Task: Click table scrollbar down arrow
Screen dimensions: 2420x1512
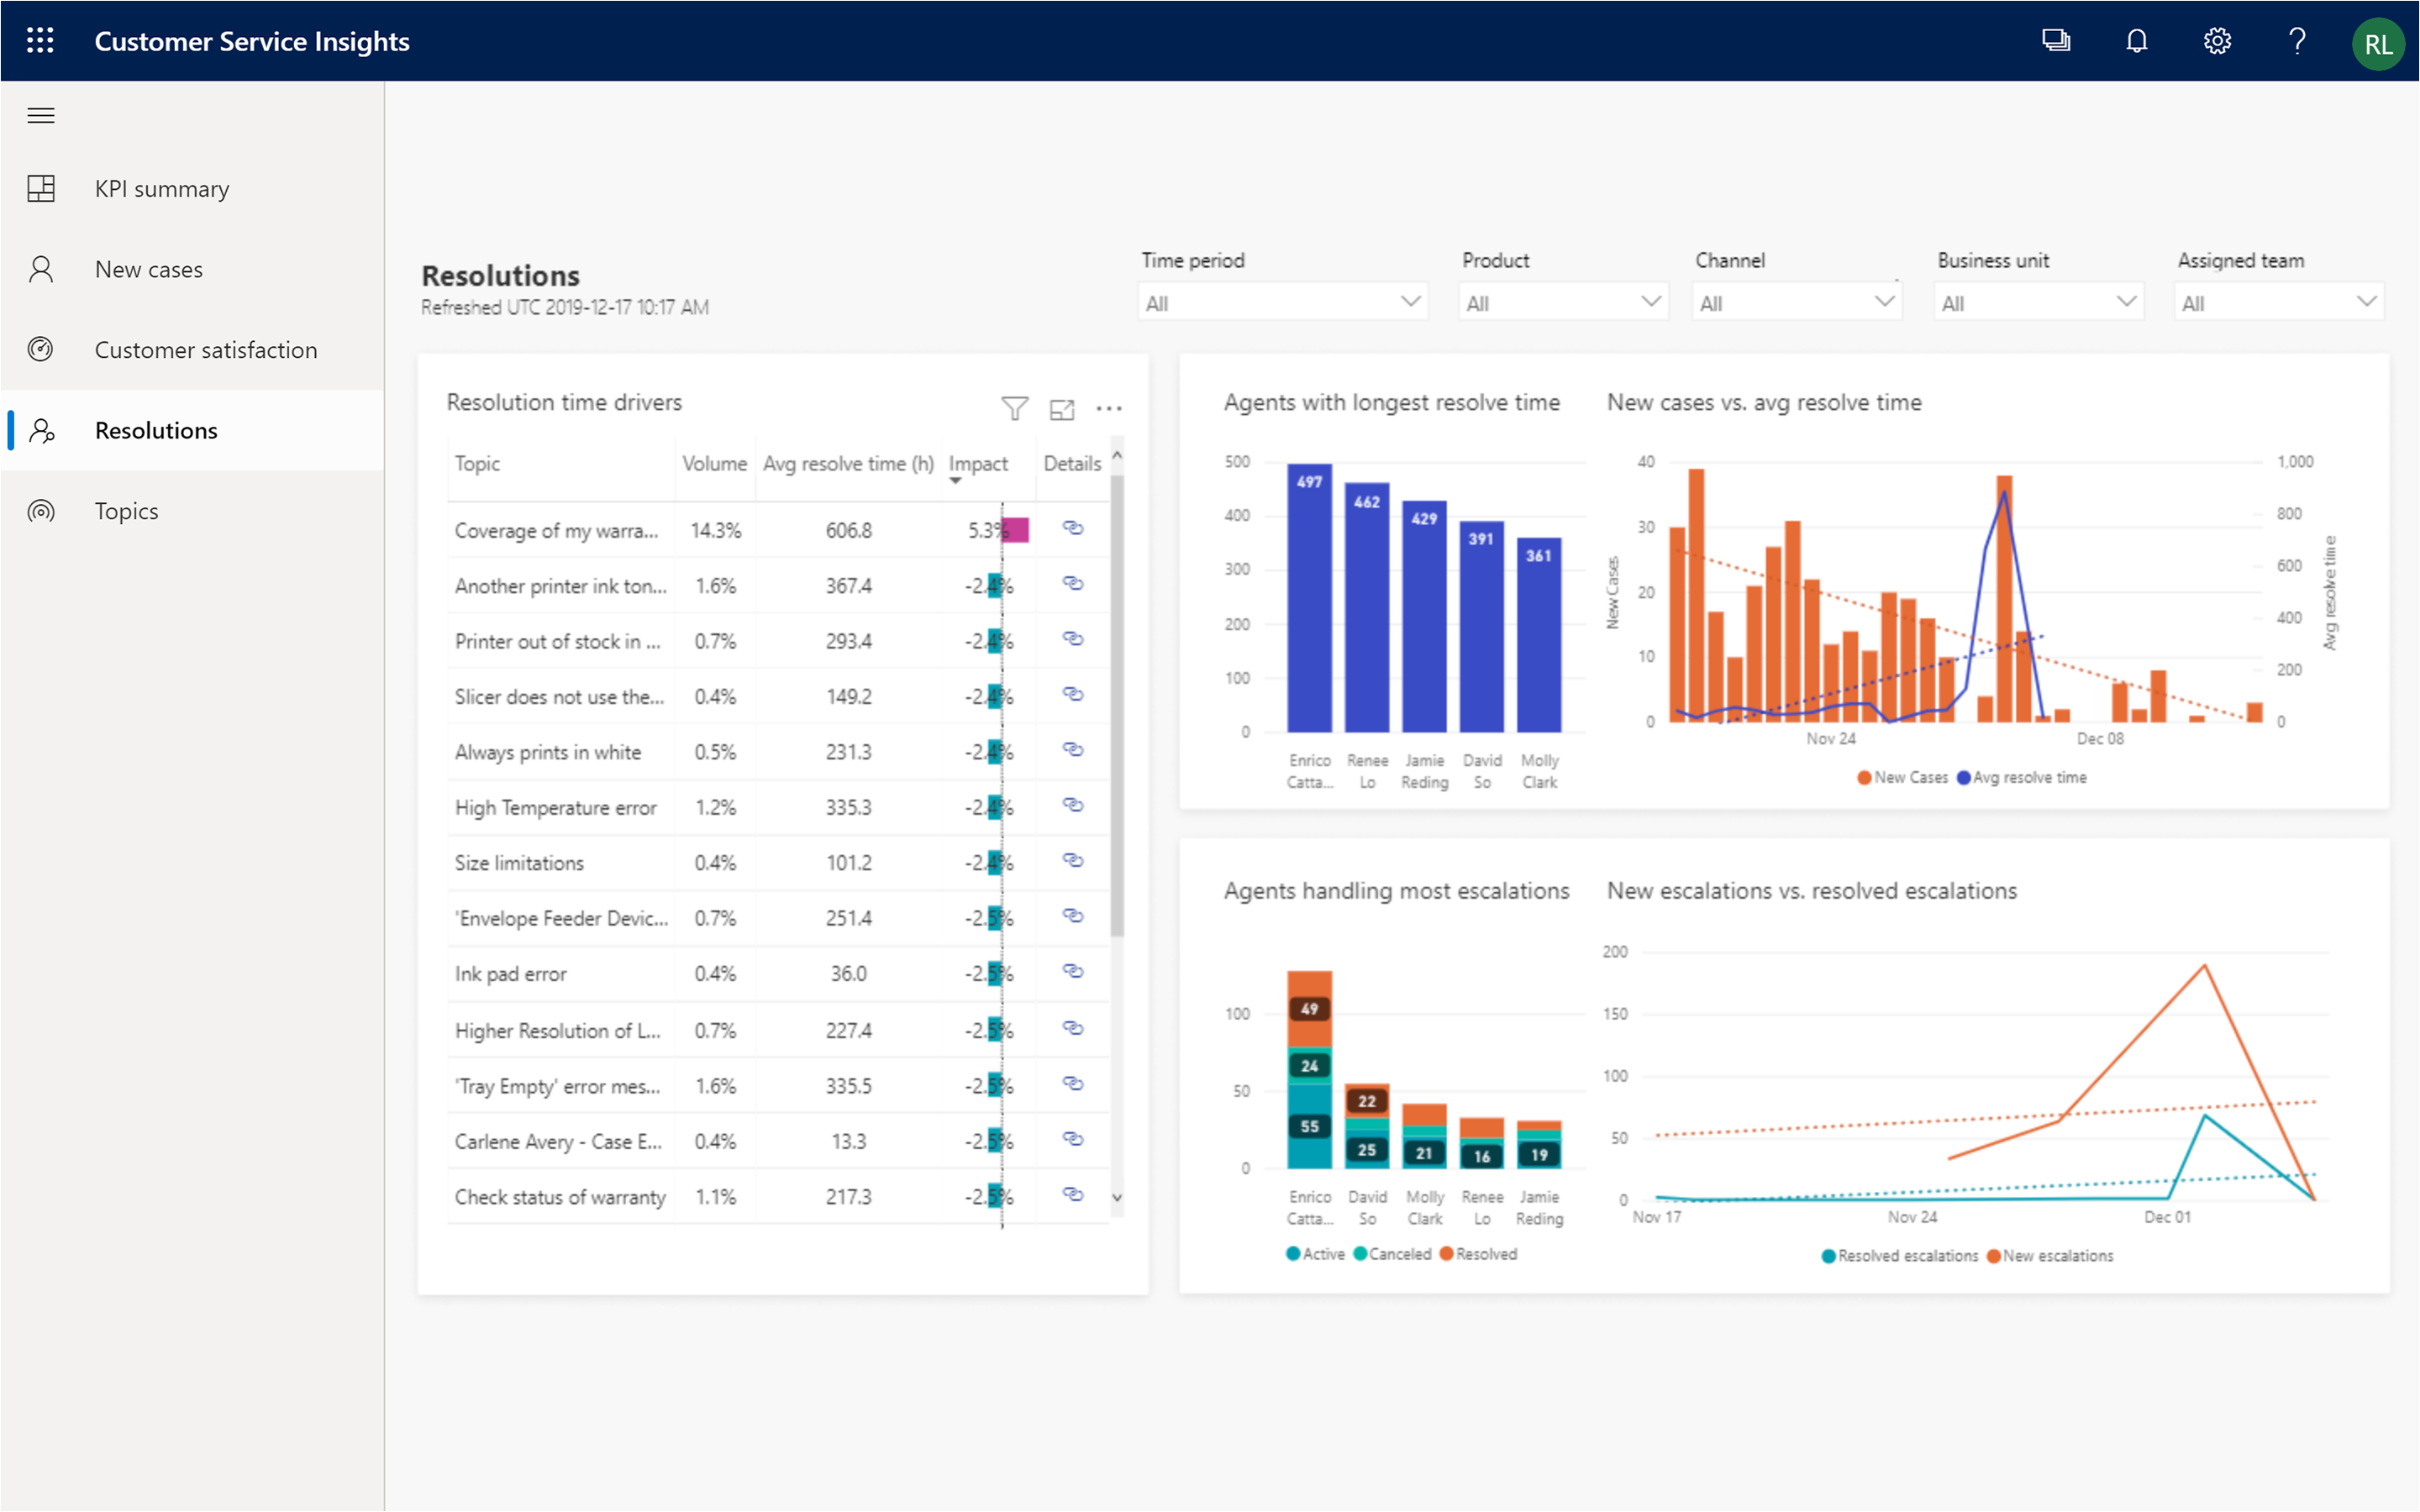Action: click(1117, 1198)
